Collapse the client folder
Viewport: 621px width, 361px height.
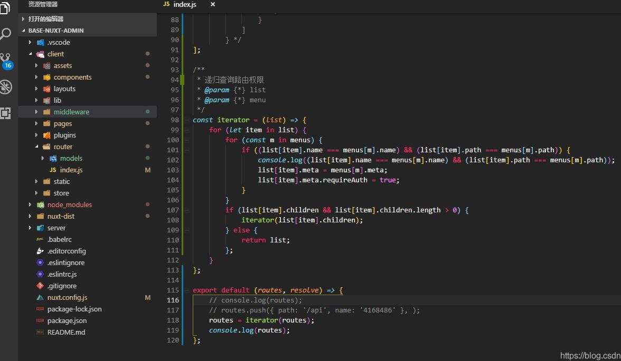coord(31,54)
